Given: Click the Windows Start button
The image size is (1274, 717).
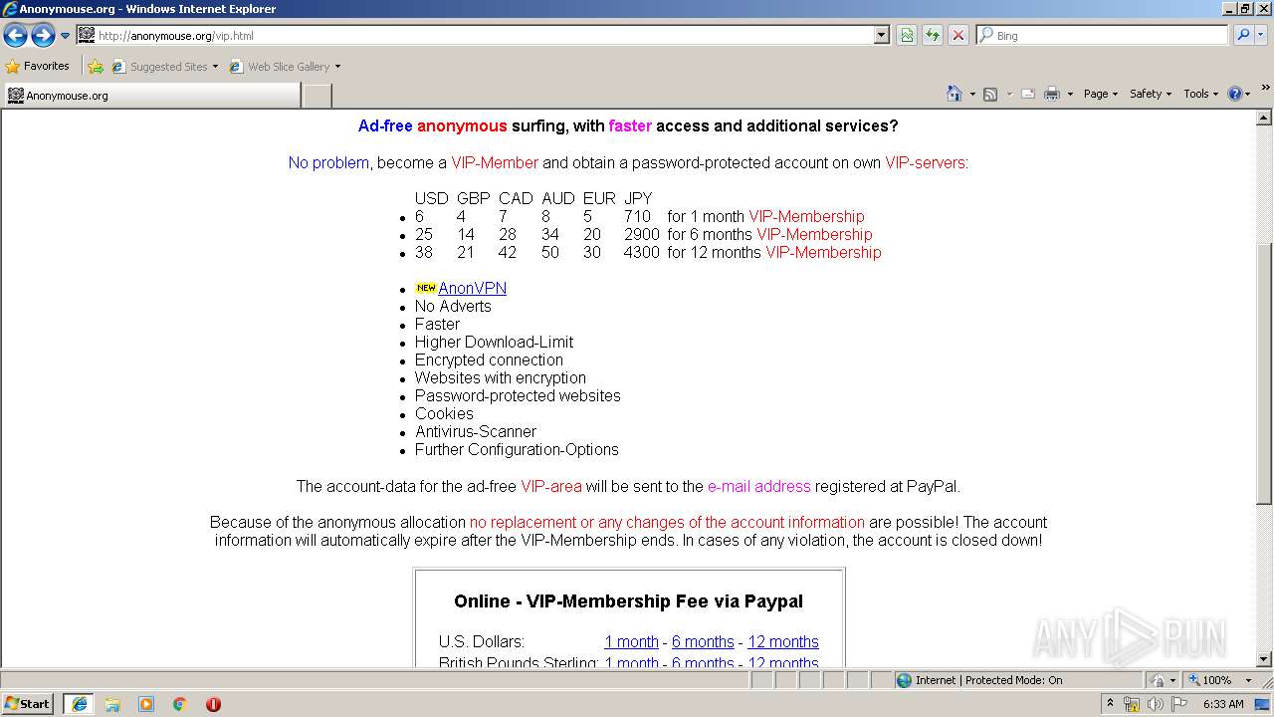Looking at the screenshot, I should pyautogui.click(x=28, y=703).
